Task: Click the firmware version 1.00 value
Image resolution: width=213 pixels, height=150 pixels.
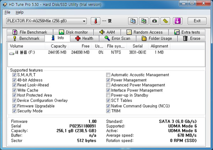Action: coord(92,121)
